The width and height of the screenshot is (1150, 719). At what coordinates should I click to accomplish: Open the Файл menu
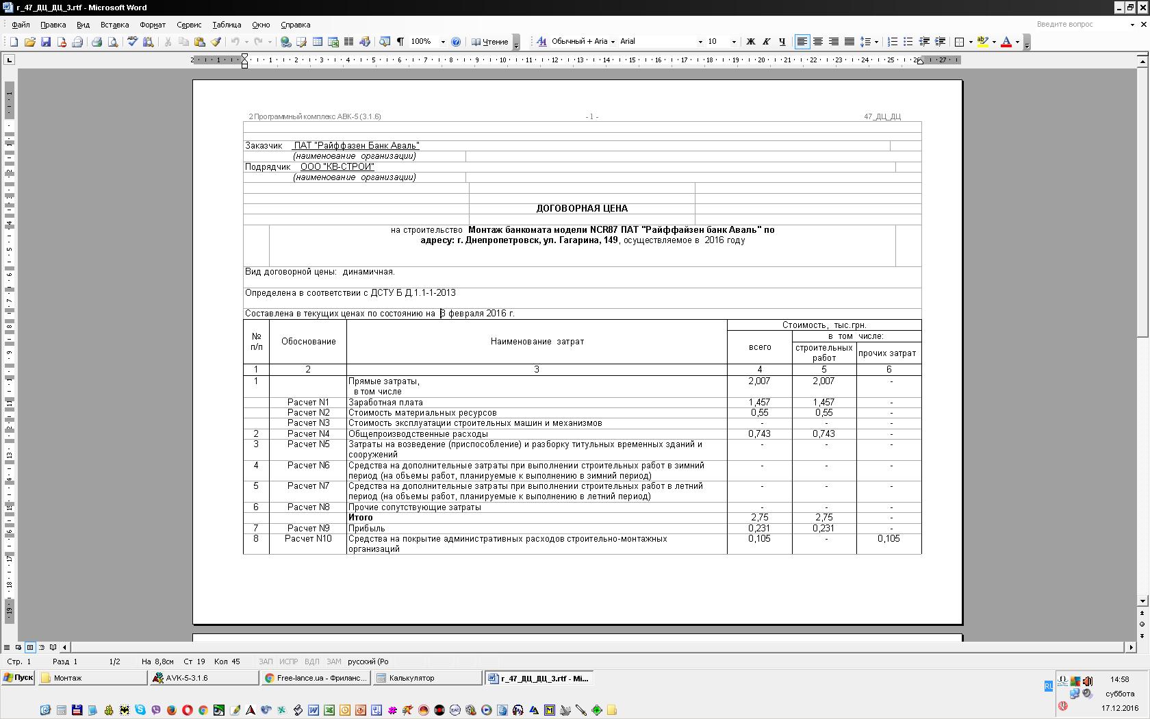click(x=21, y=25)
